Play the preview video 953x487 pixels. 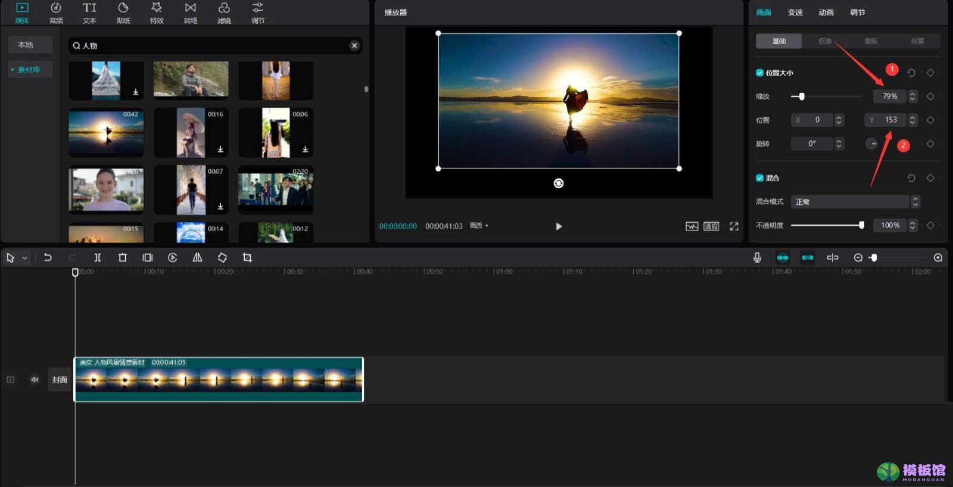click(x=559, y=226)
